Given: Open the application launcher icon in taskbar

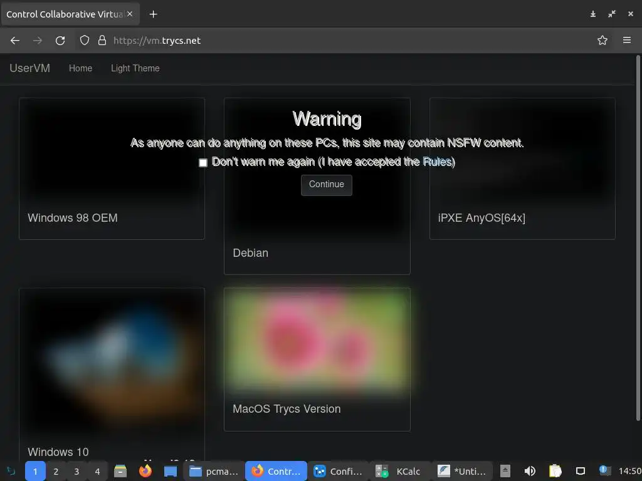Looking at the screenshot, I should coord(11,471).
